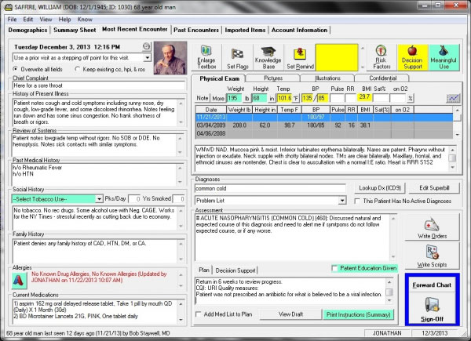Click the Diagnoses field with common cold
471x341 pixels.
pyautogui.click(x=270, y=188)
